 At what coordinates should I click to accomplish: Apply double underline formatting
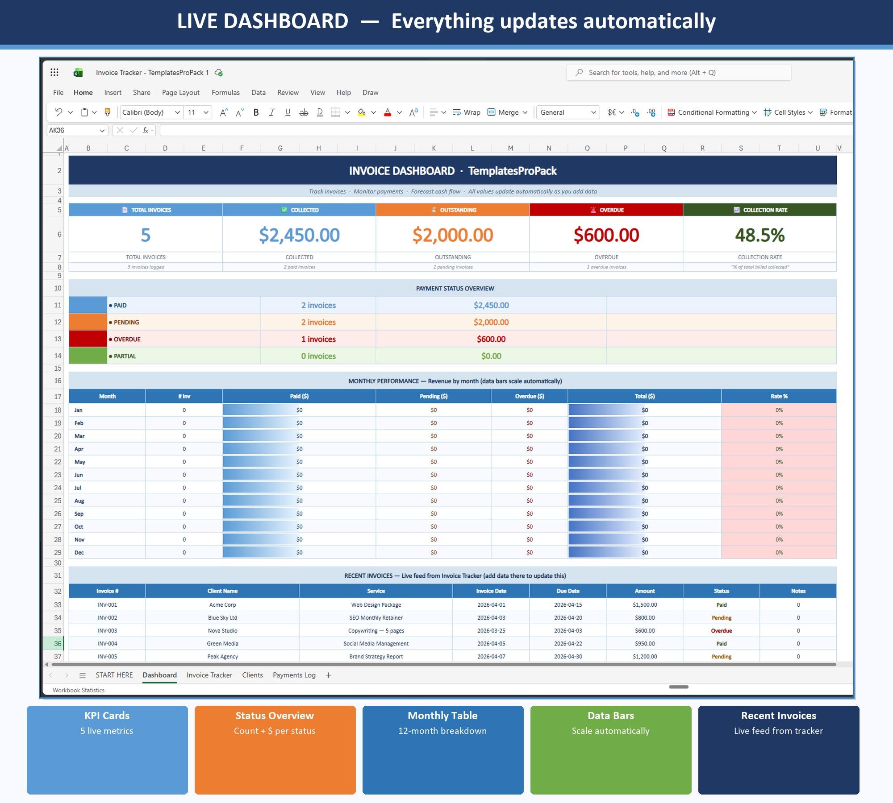[x=320, y=112]
